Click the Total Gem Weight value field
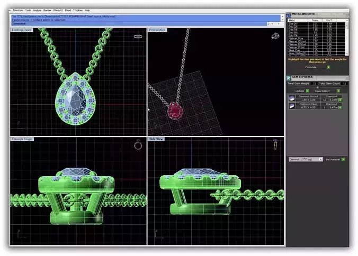The image size is (358, 256). click(314, 84)
